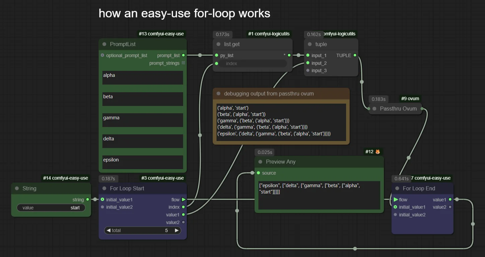Image resolution: width=485 pixels, height=257 pixels.
Task: Collapse the Passthru Ovum node
Action: click(374, 109)
